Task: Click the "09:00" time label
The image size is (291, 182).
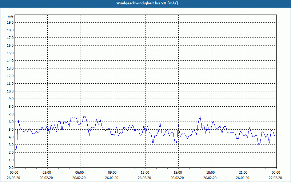Action: point(113,173)
